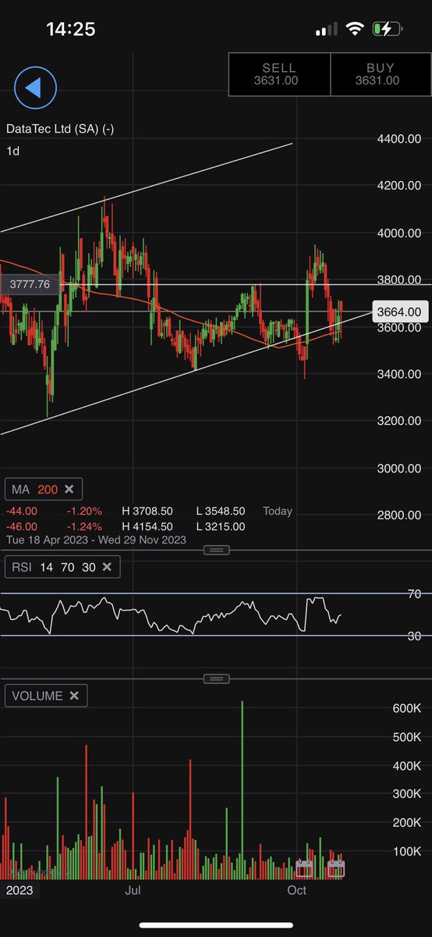Image resolution: width=432 pixels, height=937 pixels.
Task: Open RSI 14 70 30 indicator settings
Action: tap(52, 567)
